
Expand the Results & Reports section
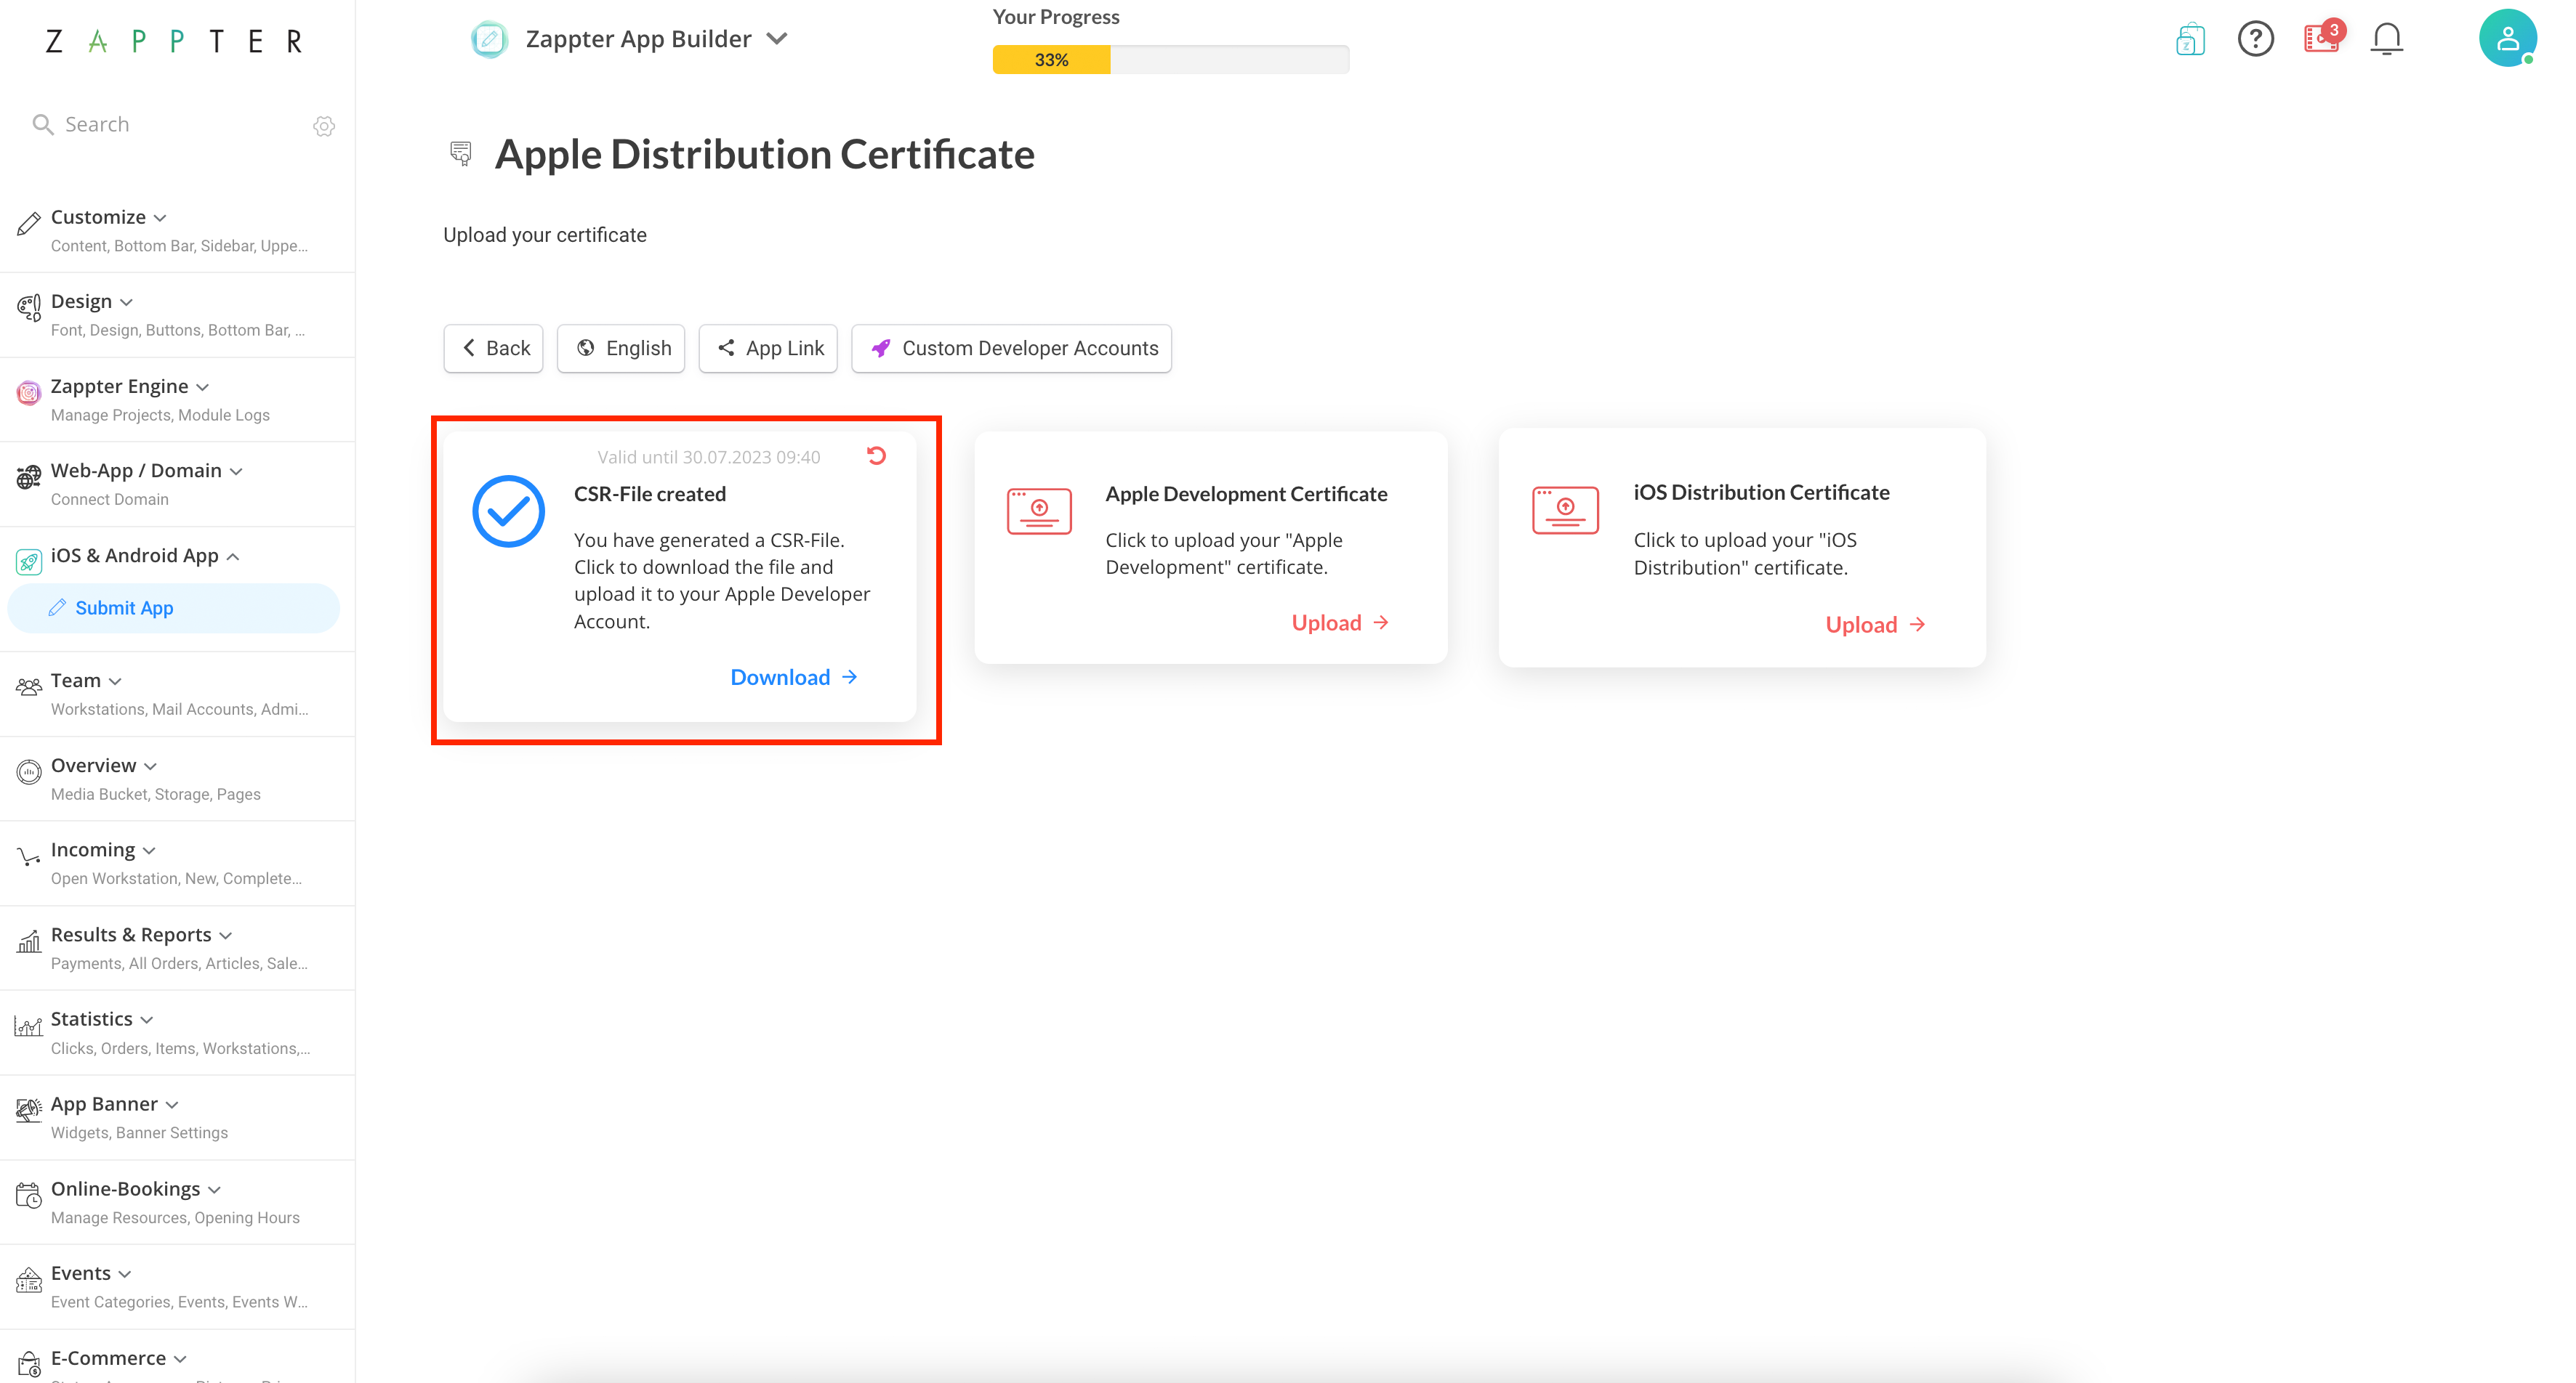225,936
